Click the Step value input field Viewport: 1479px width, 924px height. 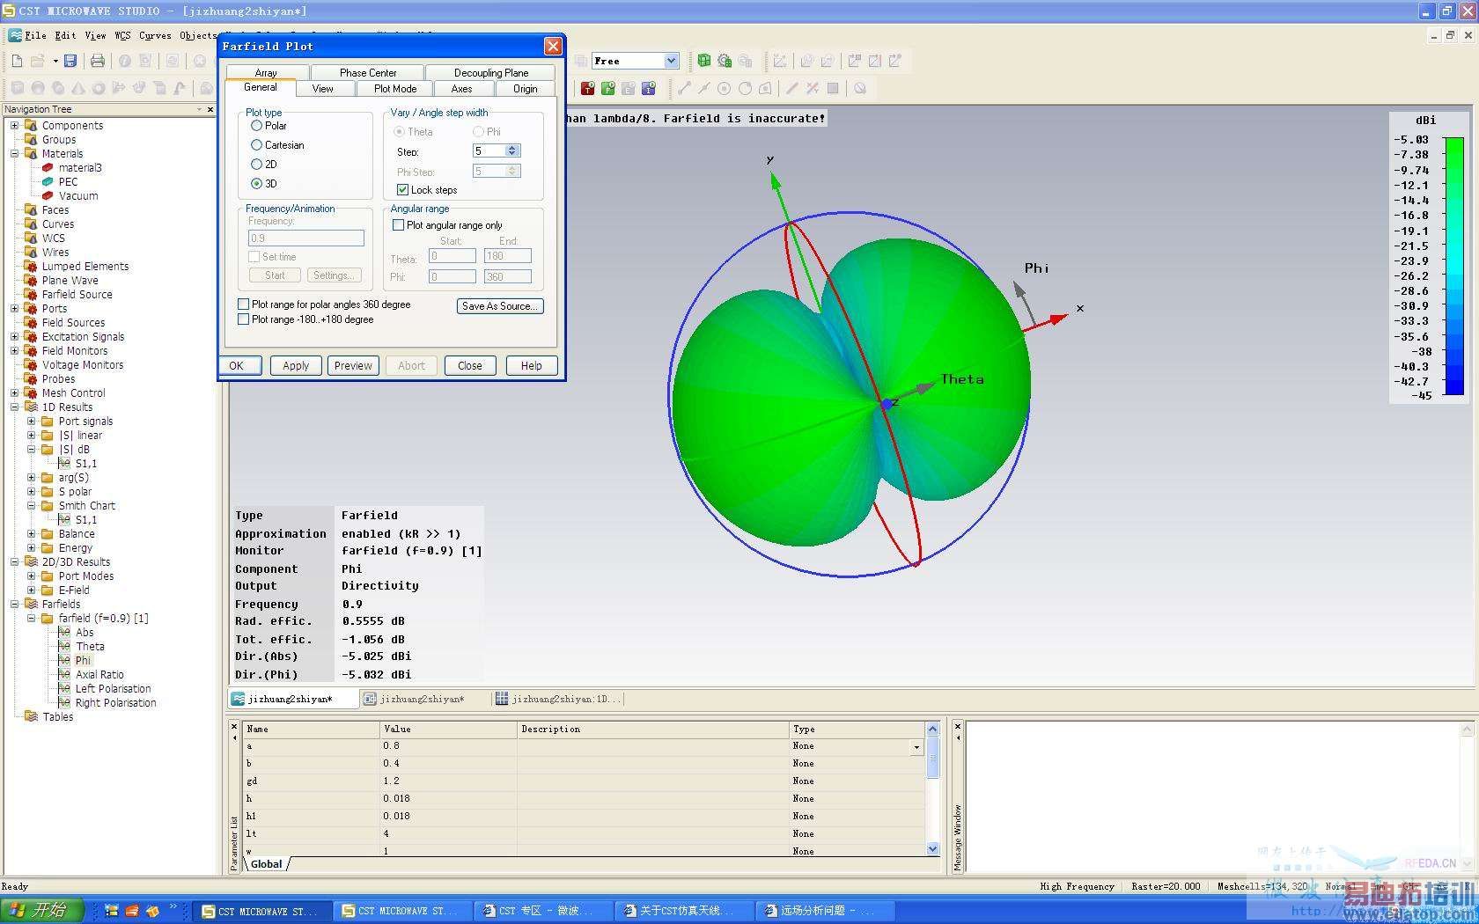tap(489, 151)
